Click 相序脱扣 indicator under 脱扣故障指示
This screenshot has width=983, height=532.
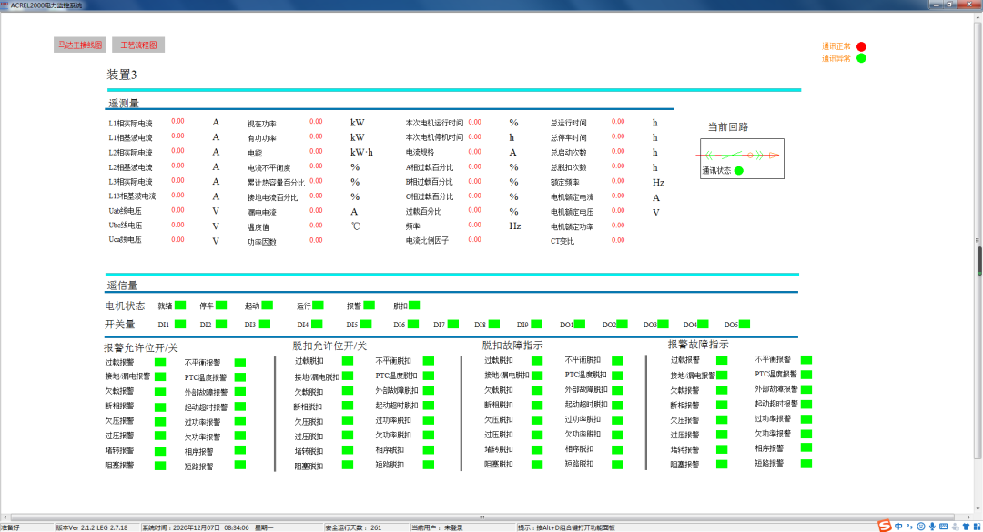coord(617,449)
